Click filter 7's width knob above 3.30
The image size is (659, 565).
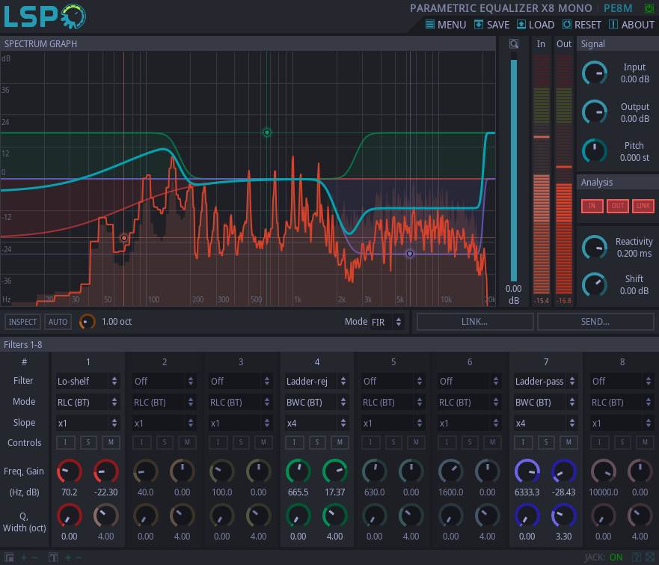point(563,516)
